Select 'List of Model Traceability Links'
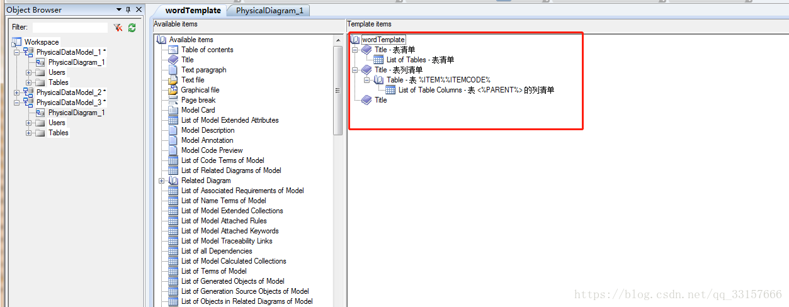Screen dimensions: 789x307 227,241
